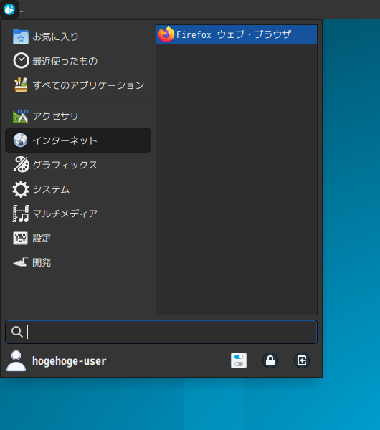The image size is (380, 430).
Task: Open お気に入り favorites folder icon
Action: point(21,37)
